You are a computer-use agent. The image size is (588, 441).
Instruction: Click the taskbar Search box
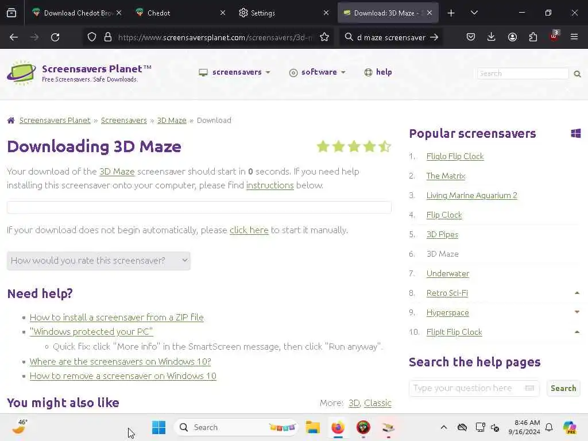236,427
